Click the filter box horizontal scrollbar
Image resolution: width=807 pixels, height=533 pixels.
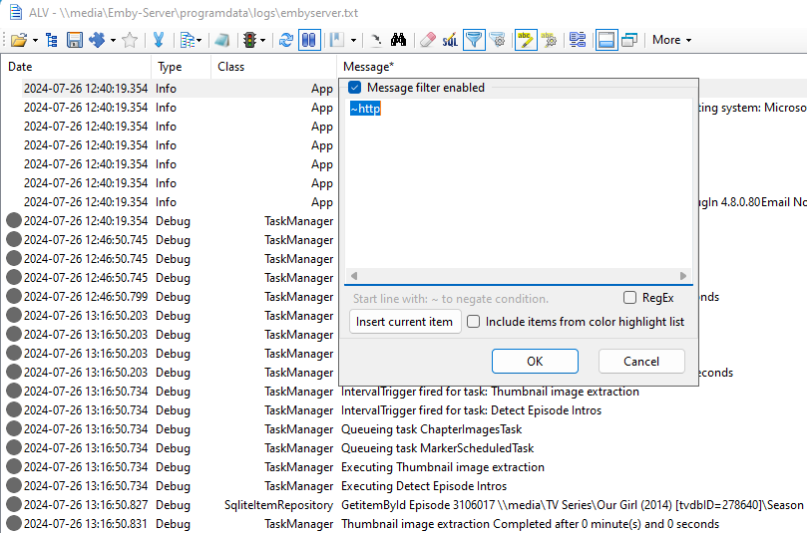517,276
